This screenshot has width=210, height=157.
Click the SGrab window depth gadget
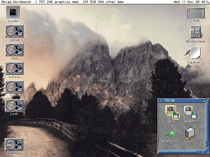tap(207, 100)
